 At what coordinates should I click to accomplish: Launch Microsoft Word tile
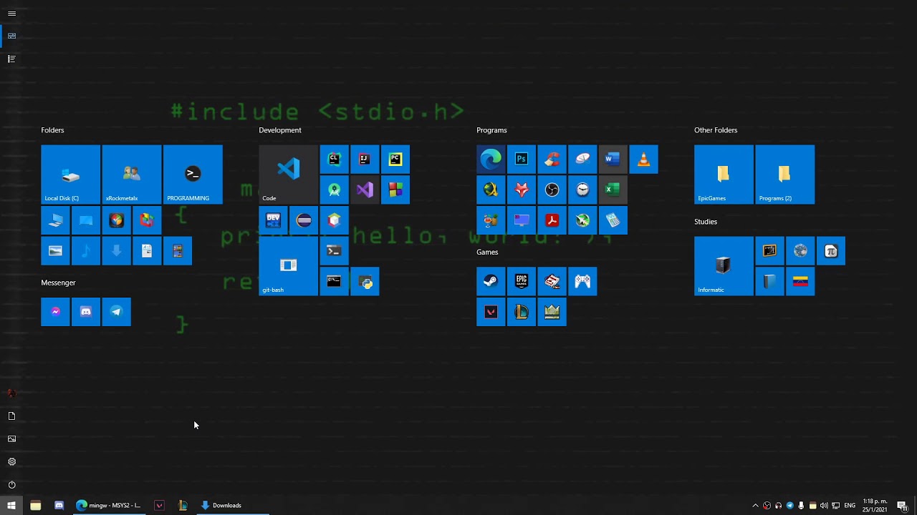(613, 160)
